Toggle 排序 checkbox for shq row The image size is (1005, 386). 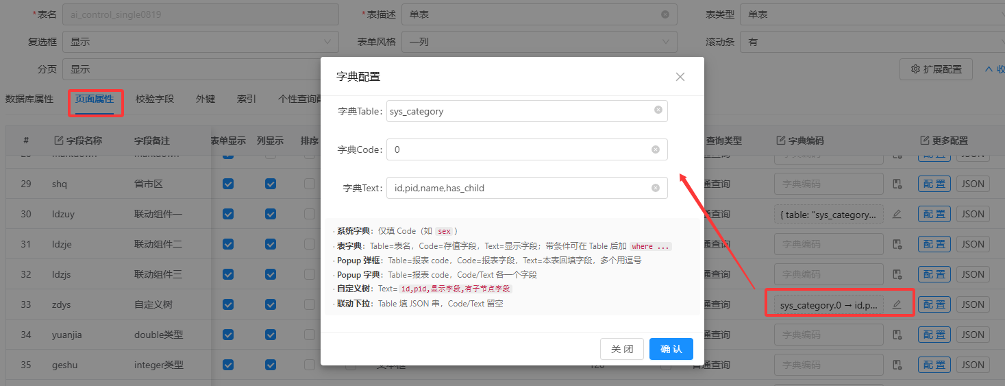[x=310, y=184]
